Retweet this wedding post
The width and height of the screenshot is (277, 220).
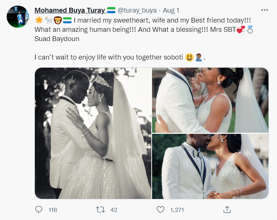click(x=100, y=210)
